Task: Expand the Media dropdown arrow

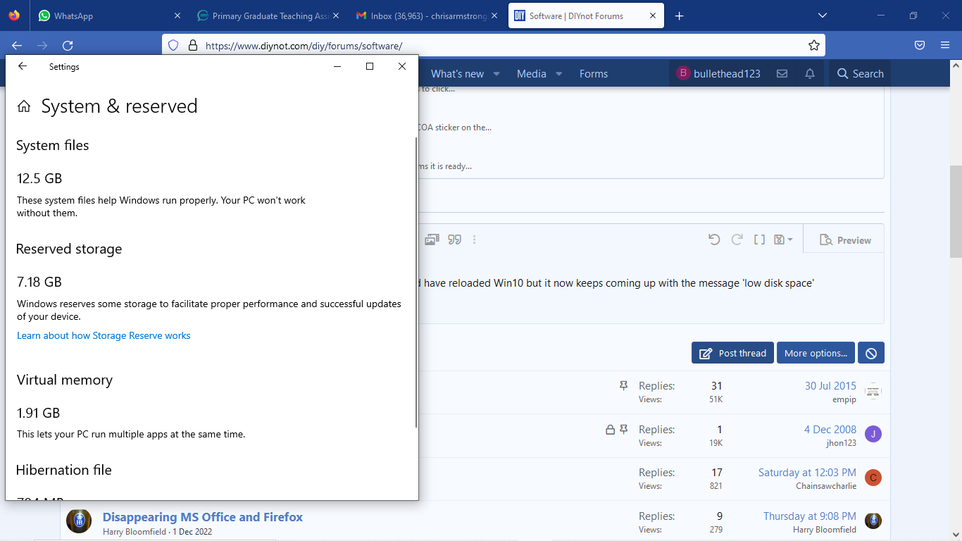Action: [x=559, y=74]
